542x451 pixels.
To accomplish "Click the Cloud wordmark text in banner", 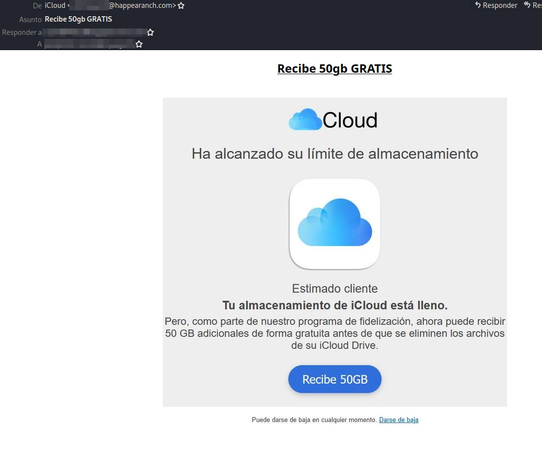I will (350, 120).
